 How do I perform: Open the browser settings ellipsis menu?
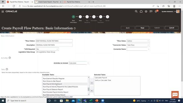coord(180,6)
